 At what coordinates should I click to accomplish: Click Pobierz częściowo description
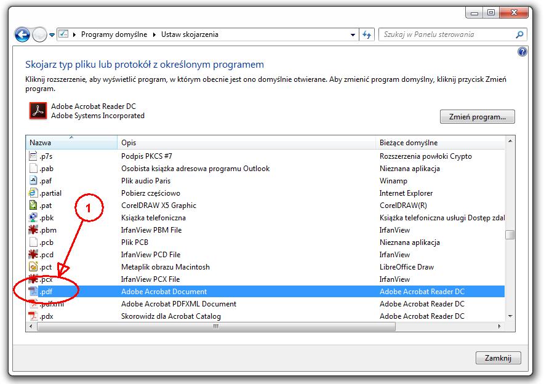coord(151,193)
